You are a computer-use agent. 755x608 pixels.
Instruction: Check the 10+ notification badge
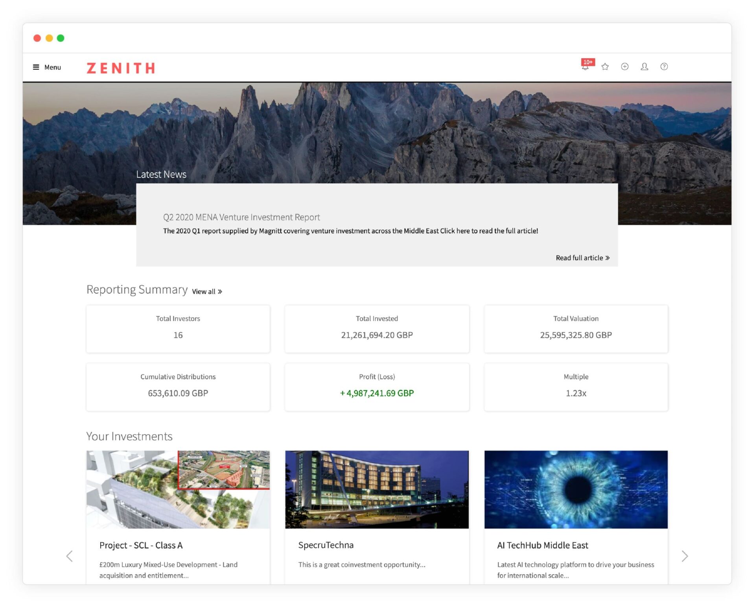tap(588, 61)
